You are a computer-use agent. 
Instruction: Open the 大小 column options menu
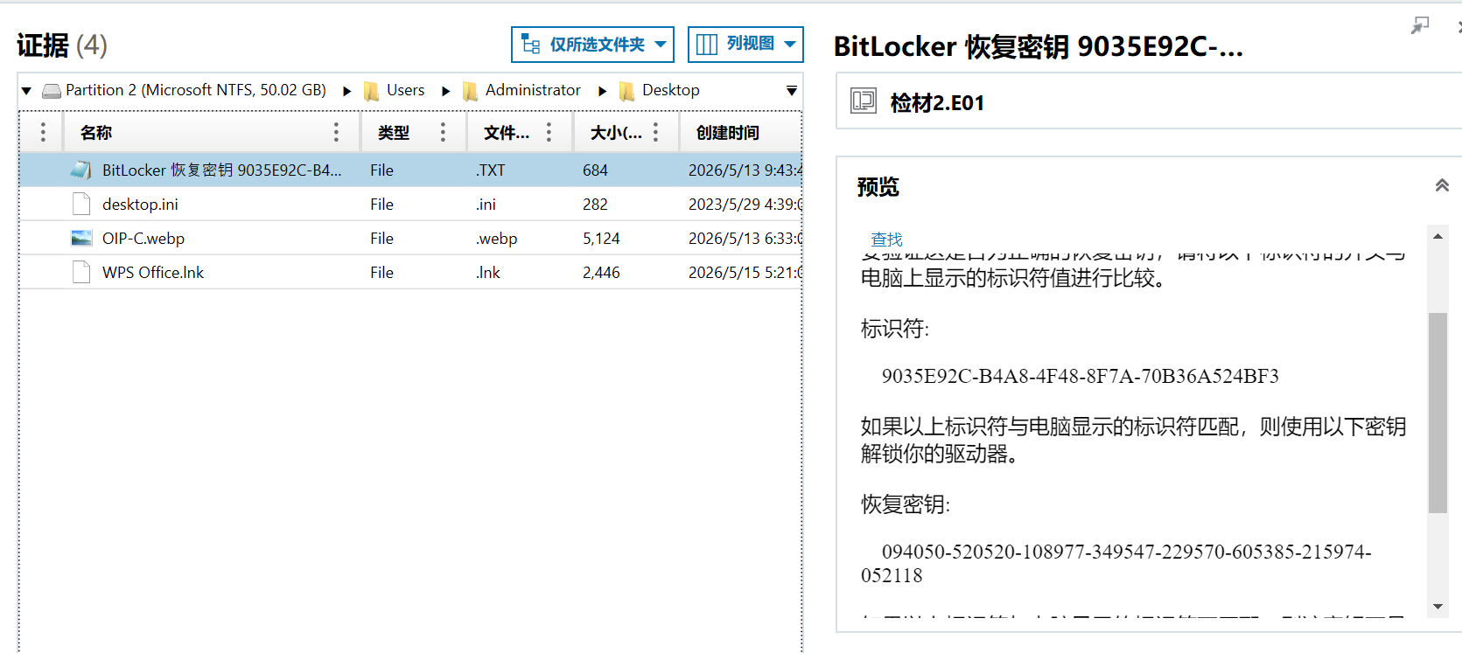(655, 132)
